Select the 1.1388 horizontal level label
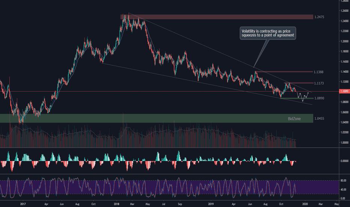Viewport: 350px width, 207px height. coord(318,72)
